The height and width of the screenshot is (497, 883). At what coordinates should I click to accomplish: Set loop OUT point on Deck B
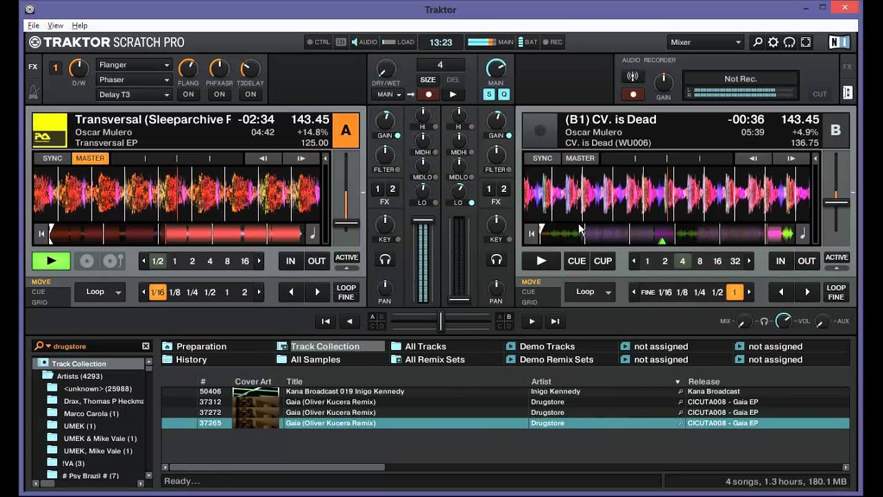(x=806, y=261)
